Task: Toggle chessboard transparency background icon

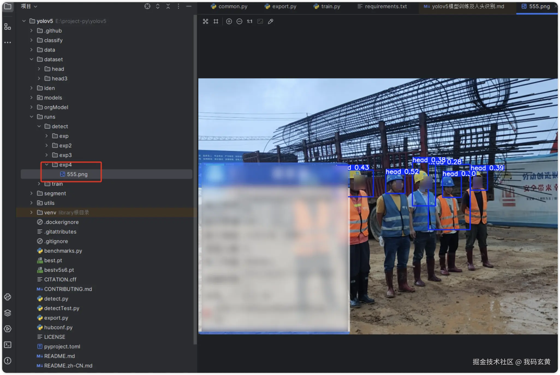Action: click(x=205, y=21)
